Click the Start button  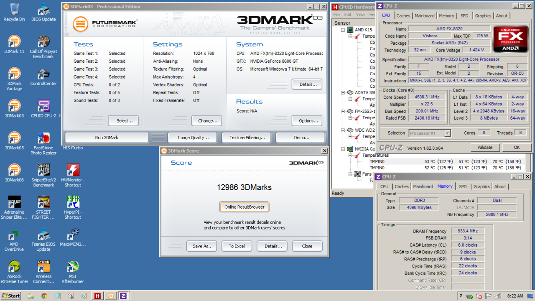[11, 296]
